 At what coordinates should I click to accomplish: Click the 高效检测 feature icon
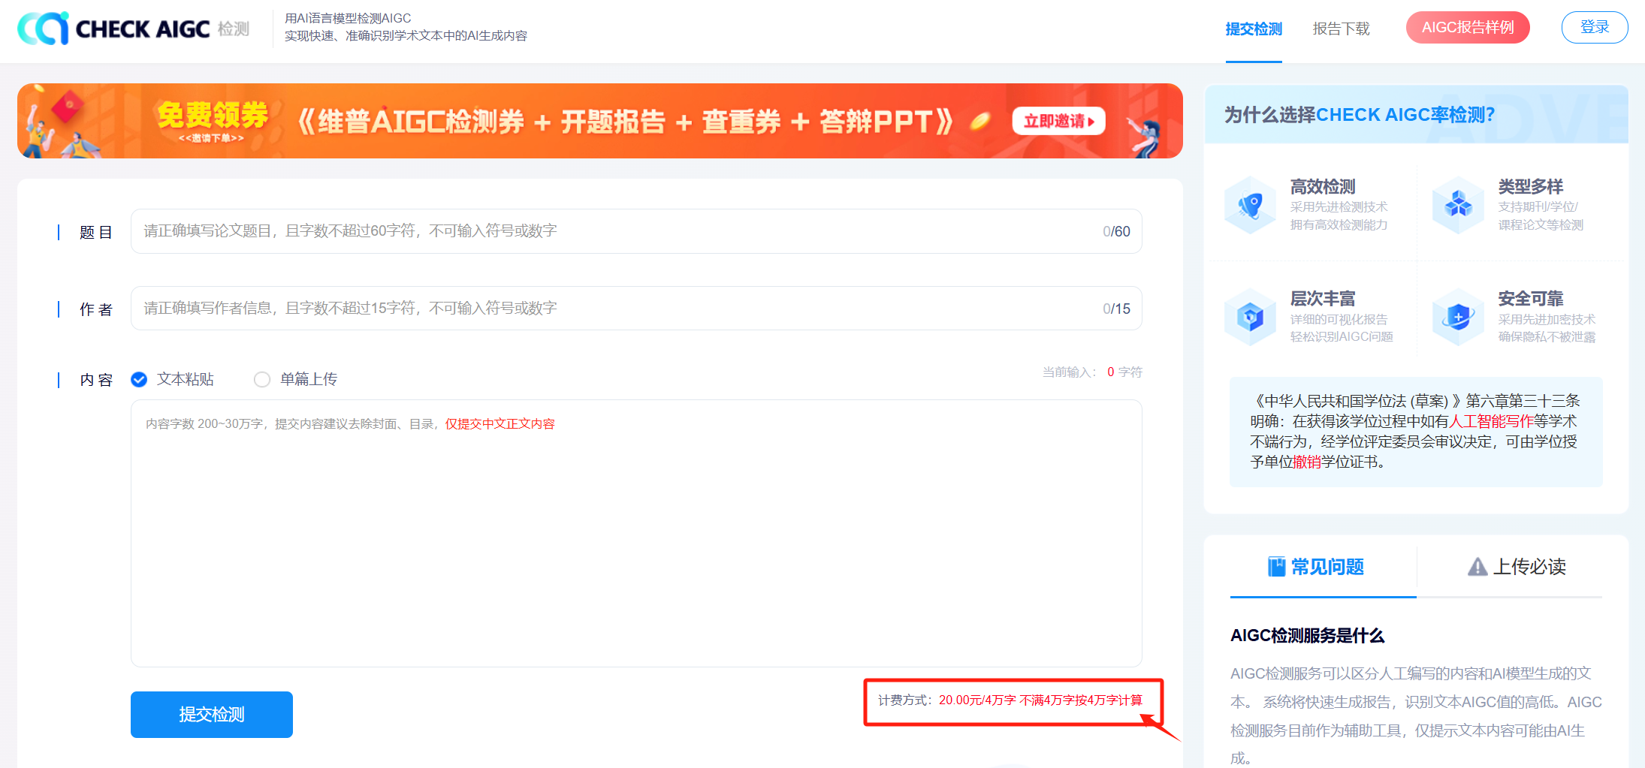1251,205
